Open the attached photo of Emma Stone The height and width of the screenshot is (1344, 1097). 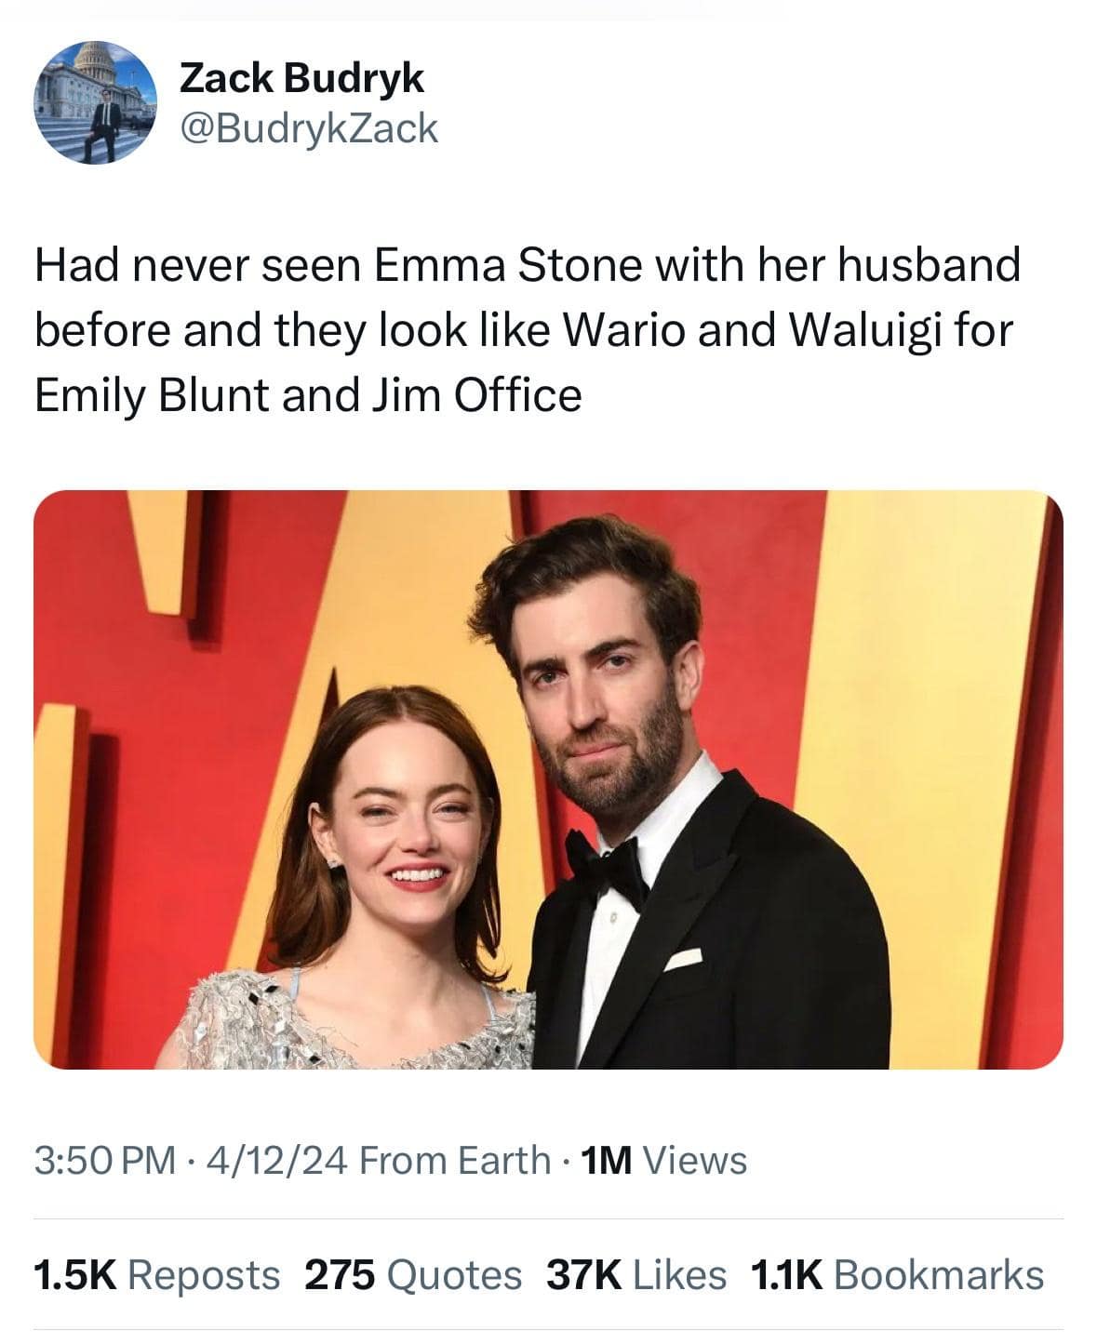click(549, 781)
